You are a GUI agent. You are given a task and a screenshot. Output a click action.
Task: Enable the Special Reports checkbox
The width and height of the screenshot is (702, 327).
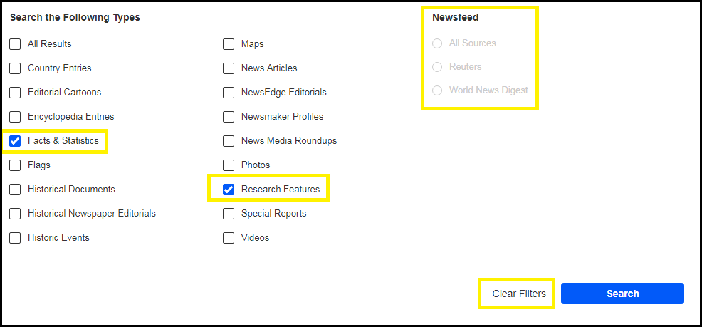coord(229,214)
